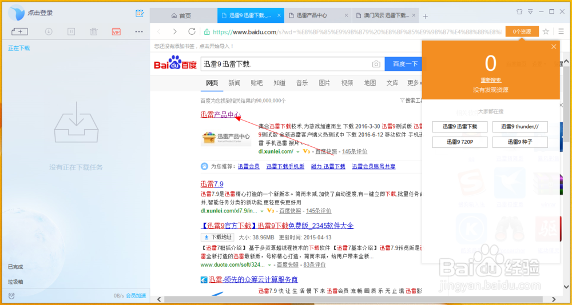Select the 音乐 search category
Image resolution: width=572 pixels, height=305 pixels.
click(x=302, y=83)
